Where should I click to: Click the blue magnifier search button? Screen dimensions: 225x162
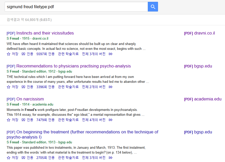coord(153,7)
